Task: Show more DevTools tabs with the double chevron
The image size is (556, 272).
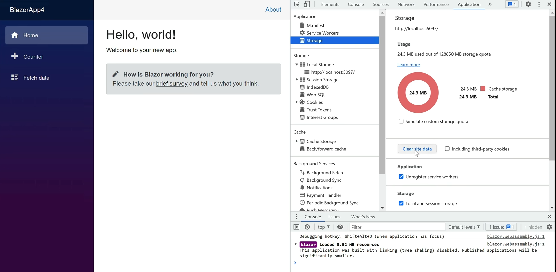Action: [490, 4]
